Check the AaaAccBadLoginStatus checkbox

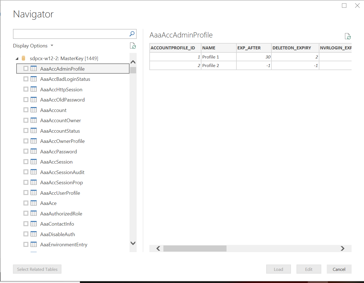click(26, 79)
